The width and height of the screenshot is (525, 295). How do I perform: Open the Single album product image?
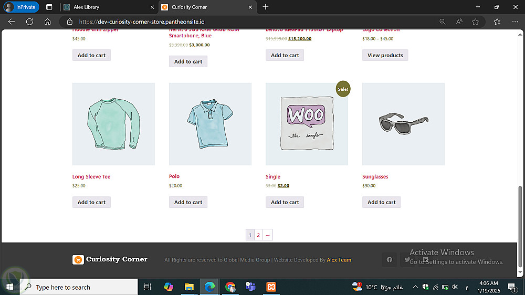tap(307, 124)
